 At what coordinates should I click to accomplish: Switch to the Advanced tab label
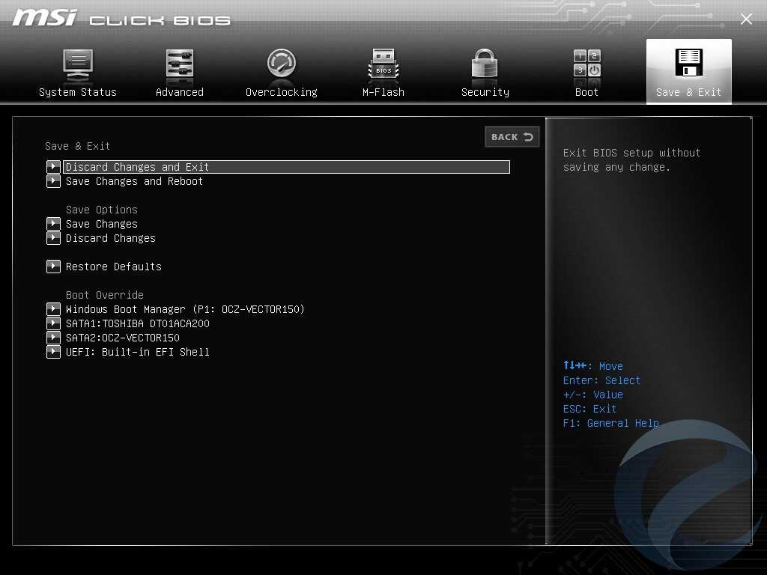(180, 92)
